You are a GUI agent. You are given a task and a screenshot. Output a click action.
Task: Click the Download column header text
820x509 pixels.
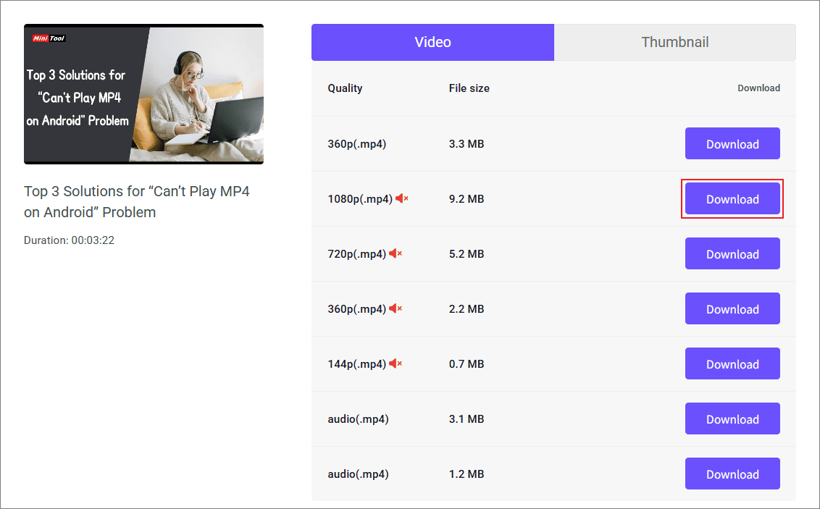pos(758,88)
